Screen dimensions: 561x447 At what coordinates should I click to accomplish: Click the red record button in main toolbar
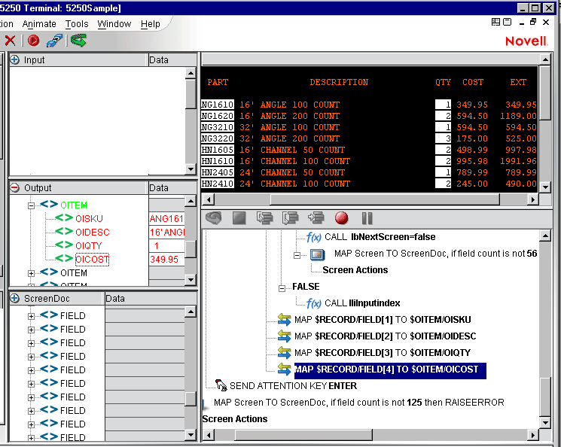[34, 41]
